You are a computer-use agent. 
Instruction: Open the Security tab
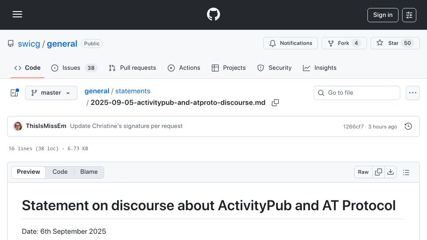click(274, 68)
